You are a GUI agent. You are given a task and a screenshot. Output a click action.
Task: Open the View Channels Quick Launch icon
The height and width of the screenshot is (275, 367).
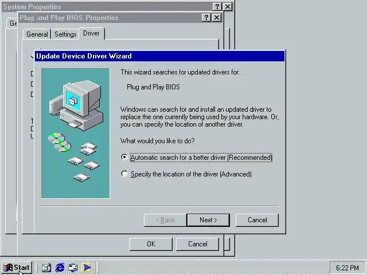pyautogui.click(x=86, y=268)
